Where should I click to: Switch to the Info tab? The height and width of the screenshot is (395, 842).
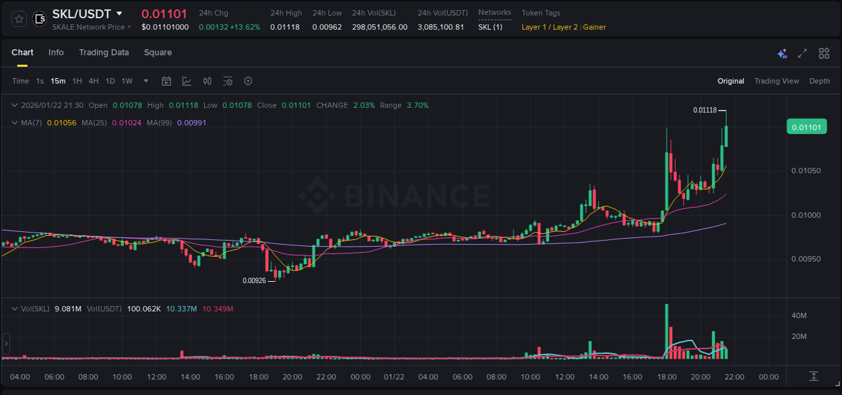point(56,53)
